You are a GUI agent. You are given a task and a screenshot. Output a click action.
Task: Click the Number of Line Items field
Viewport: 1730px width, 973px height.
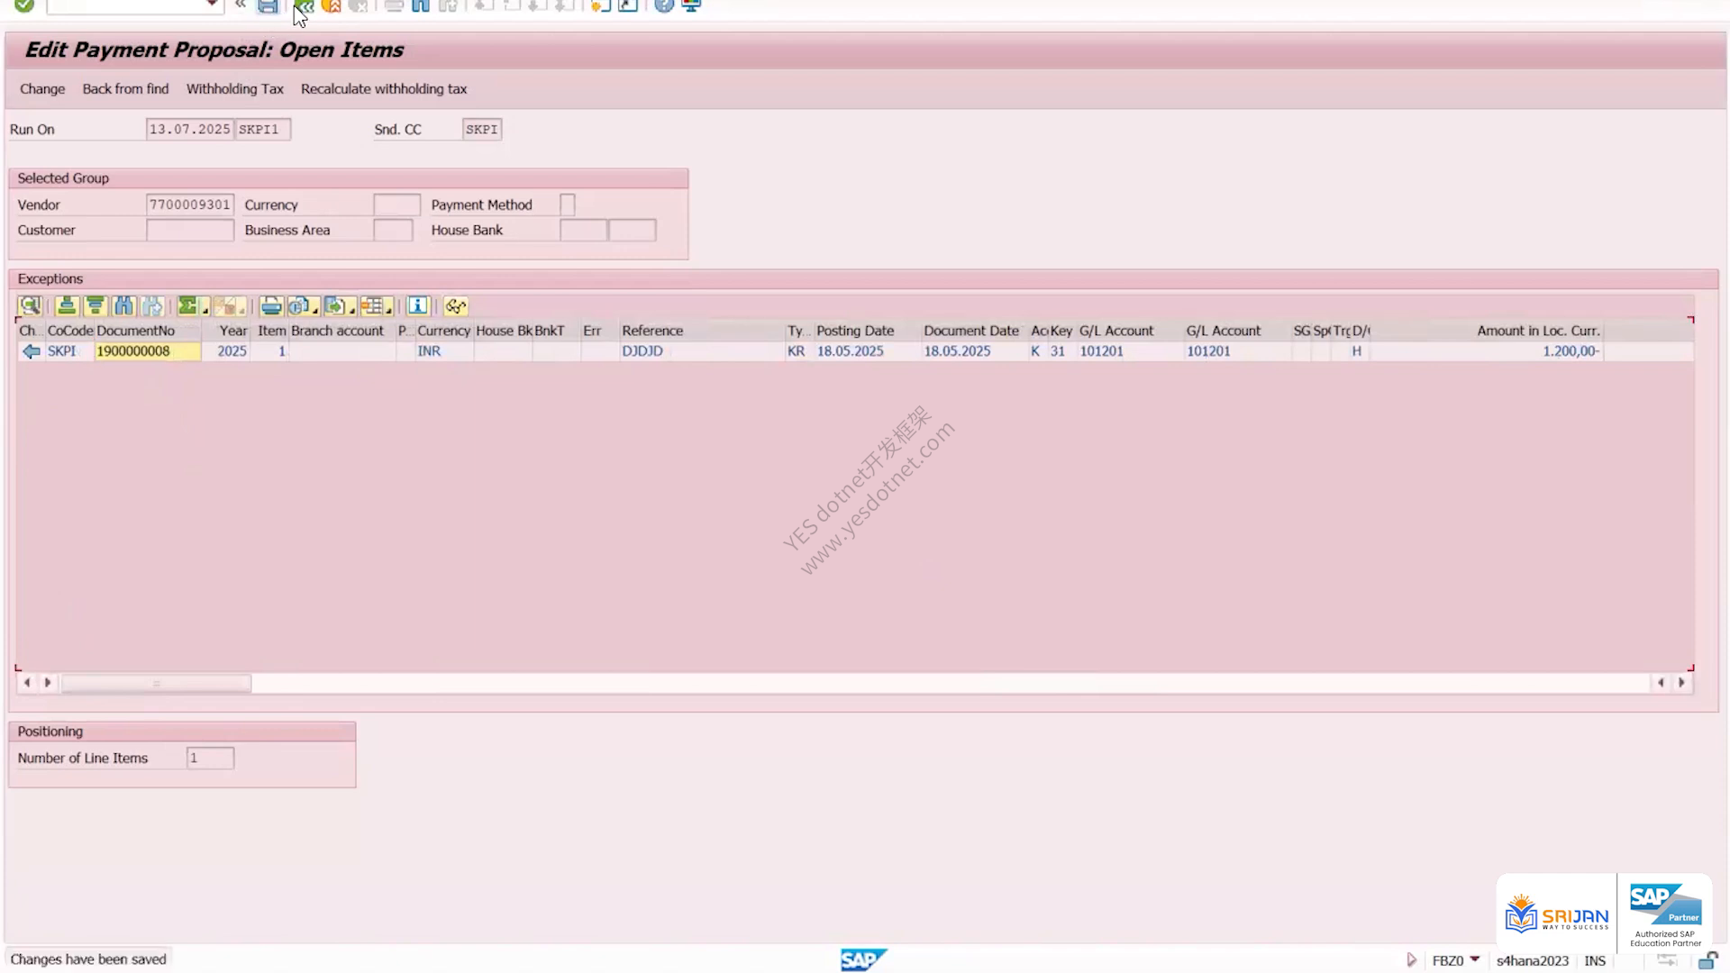(x=210, y=759)
